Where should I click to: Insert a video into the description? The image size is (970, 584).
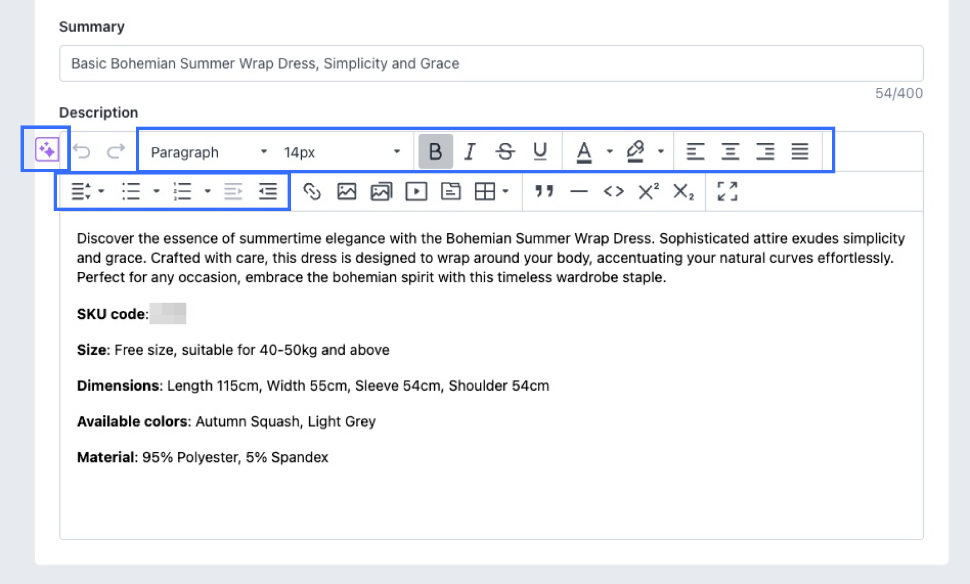(416, 192)
